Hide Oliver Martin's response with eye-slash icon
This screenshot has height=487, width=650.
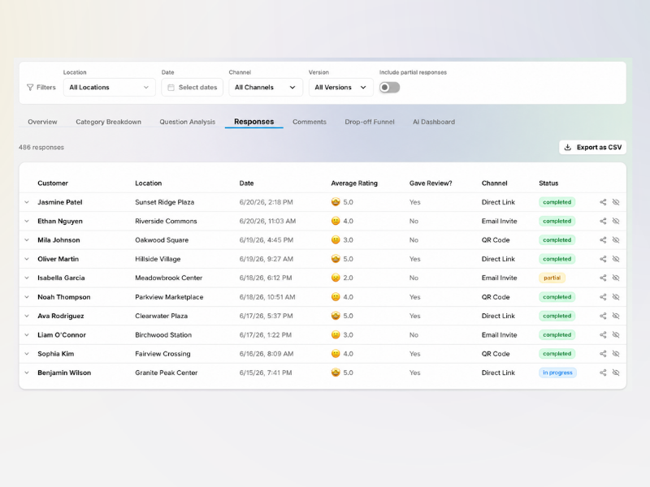(x=616, y=259)
